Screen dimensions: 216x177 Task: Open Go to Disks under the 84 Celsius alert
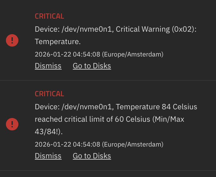coord(92,156)
